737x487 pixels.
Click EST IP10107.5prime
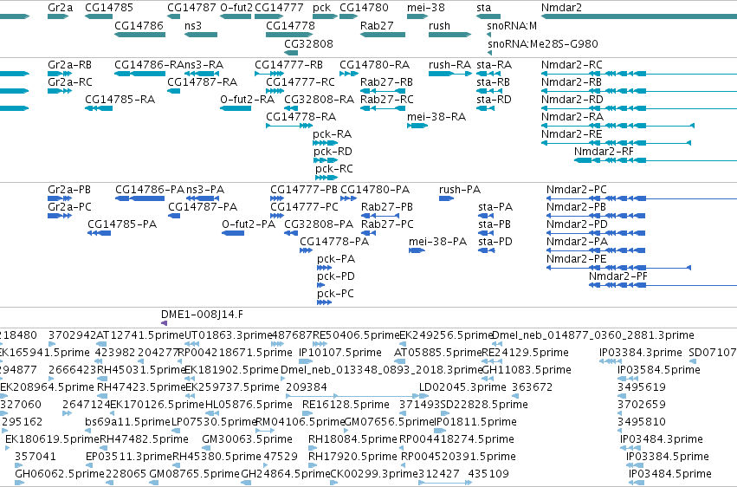(306, 361)
